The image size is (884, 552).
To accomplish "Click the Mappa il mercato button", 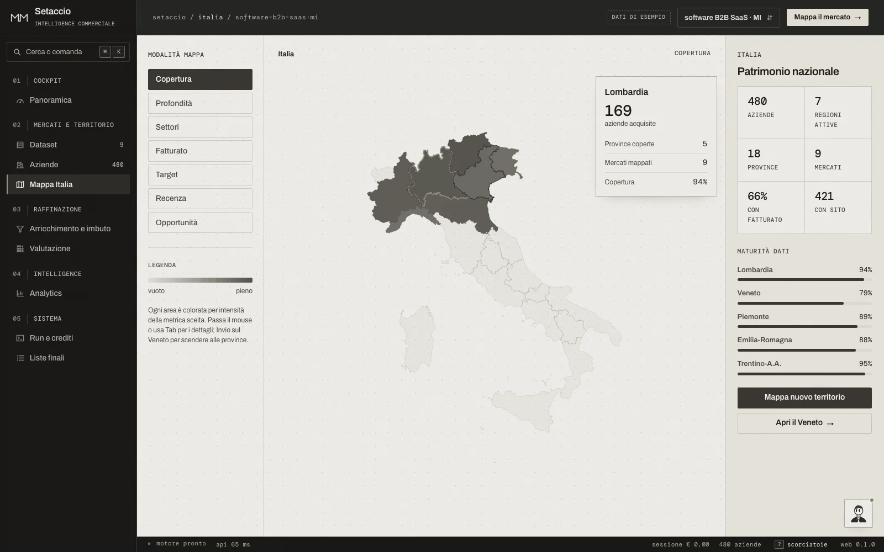I will tap(827, 18).
